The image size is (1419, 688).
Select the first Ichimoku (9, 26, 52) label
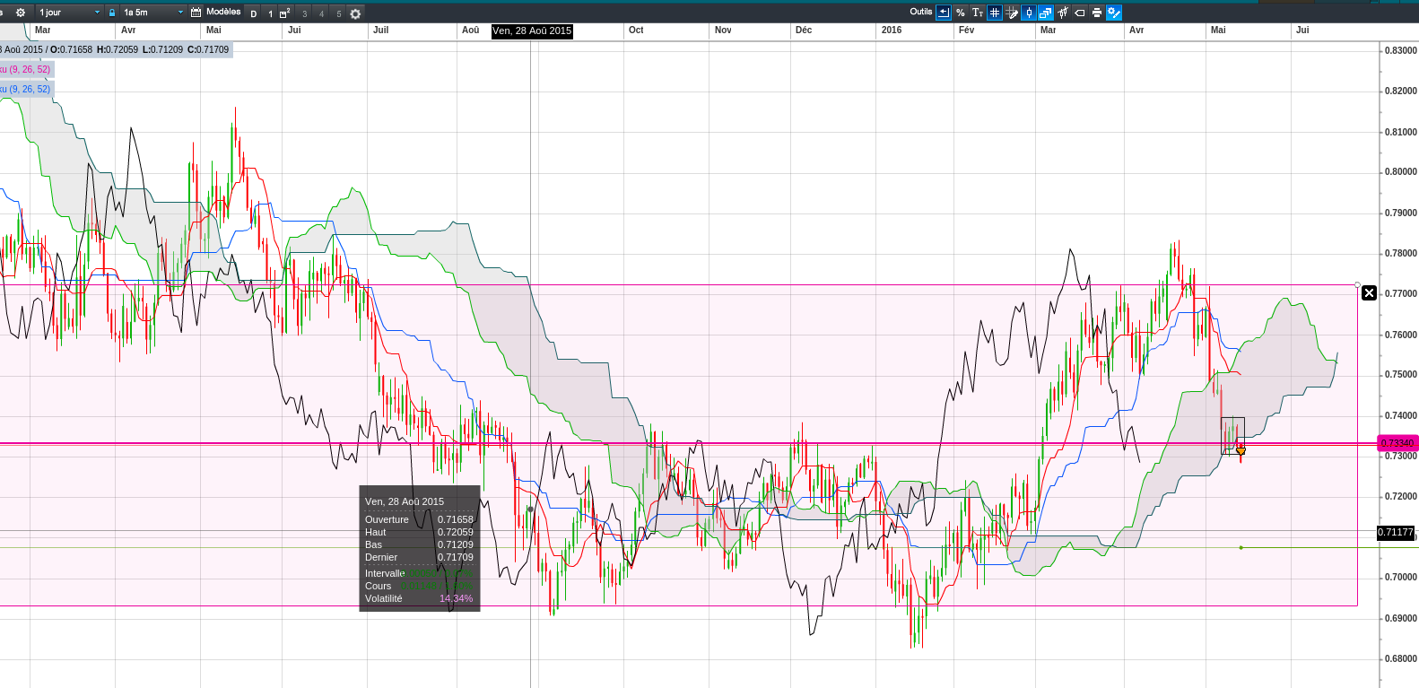[x=26, y=69]
